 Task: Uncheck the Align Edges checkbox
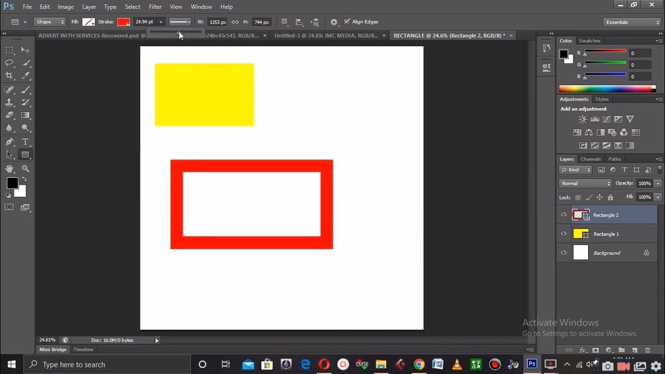pyautogui.click(x=347, y=21)
